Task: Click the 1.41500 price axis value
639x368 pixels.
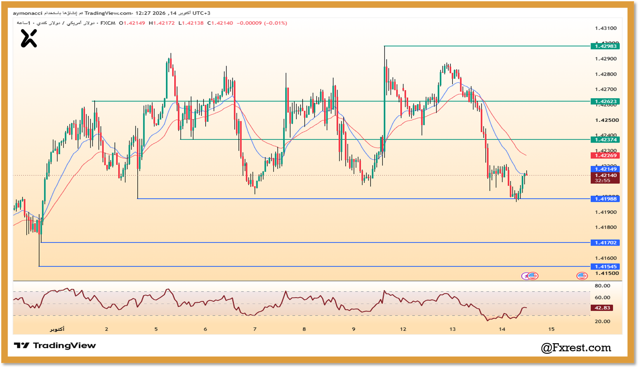Action: pyautogui.click(x=607, y=273)
